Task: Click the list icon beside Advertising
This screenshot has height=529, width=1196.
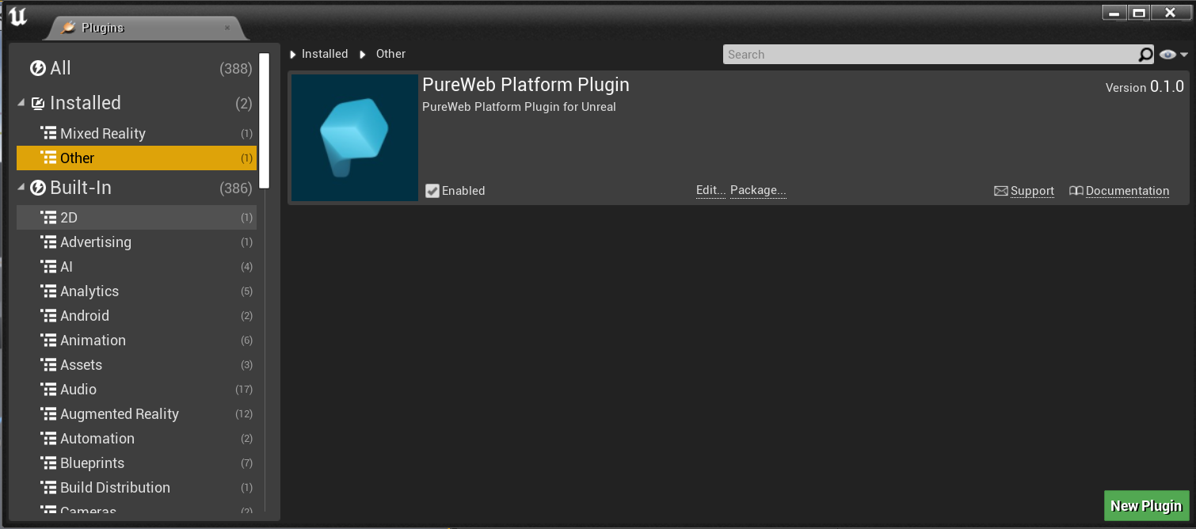Action: 48,242
